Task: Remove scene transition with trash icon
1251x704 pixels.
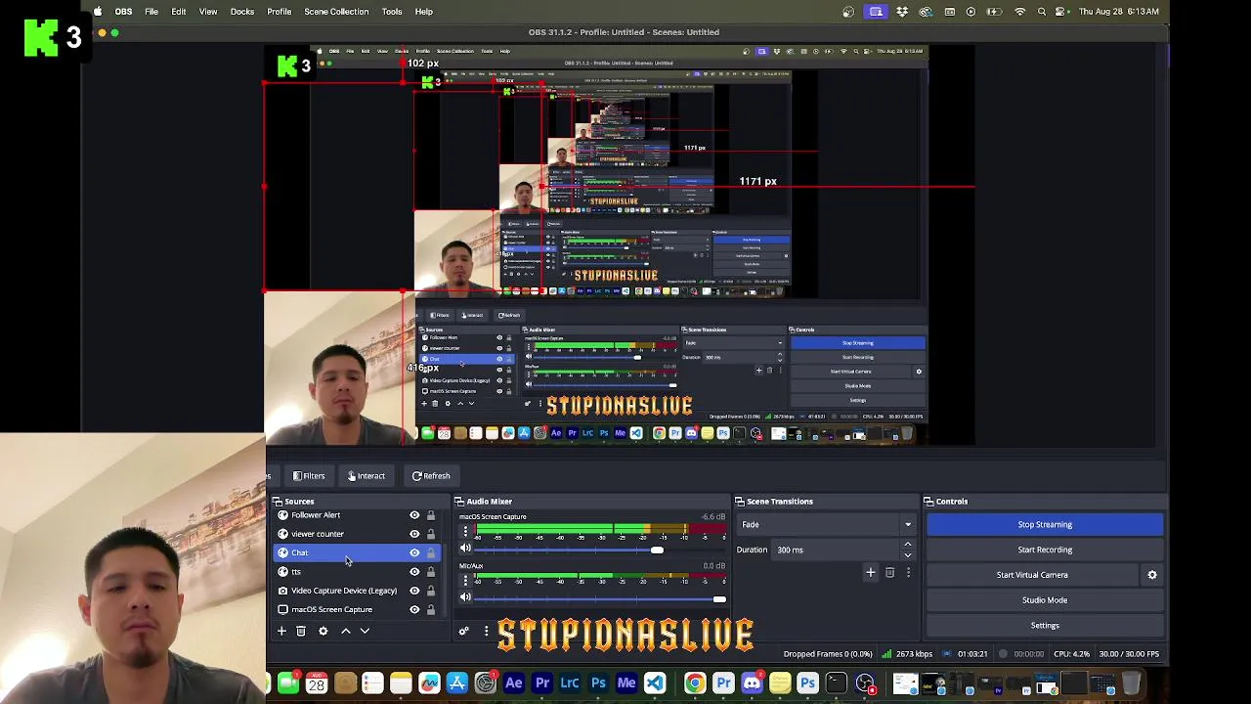Action: click(889, 572)
